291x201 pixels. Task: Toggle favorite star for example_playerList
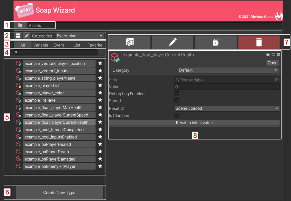pyautogui.click(x=100, y=85)
